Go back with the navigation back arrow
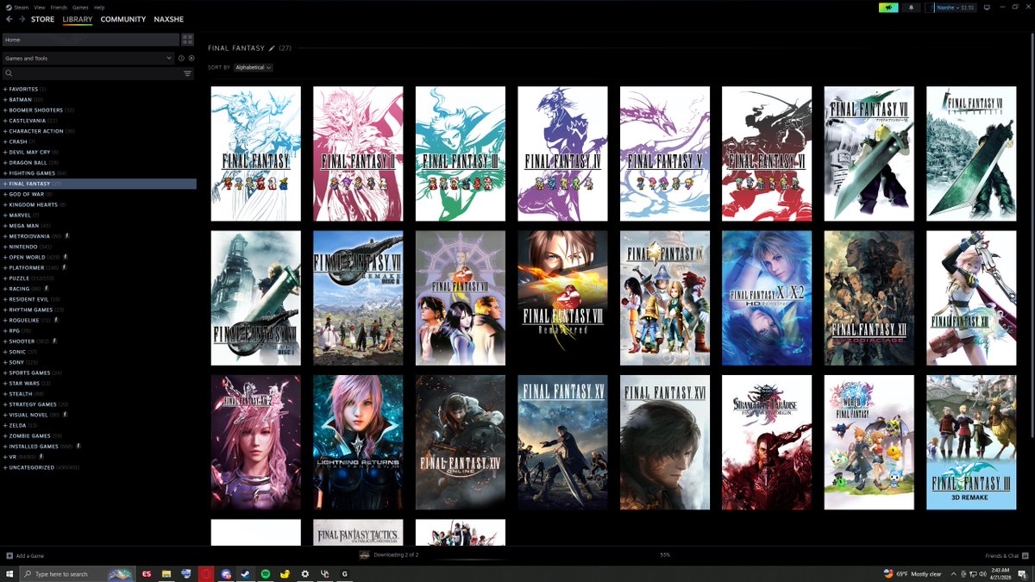The height and width of the screenshot is (582, 1035). tap(9, 19)
